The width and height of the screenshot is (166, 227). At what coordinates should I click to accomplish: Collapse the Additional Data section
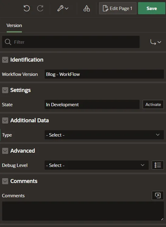(5, 120)
